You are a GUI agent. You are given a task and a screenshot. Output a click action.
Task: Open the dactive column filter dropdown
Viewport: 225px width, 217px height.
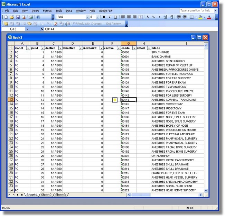click(x=60, y=48)
